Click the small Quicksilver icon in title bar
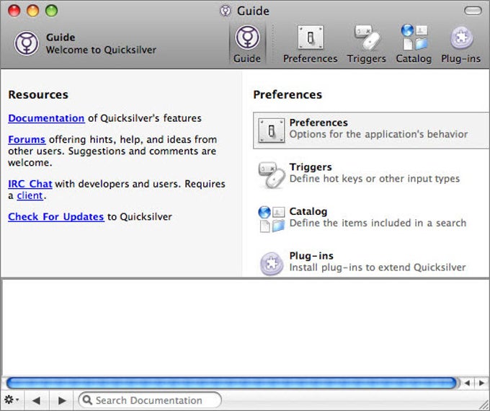The width and height of the screenshot is (490, 411). pos(226,11)
